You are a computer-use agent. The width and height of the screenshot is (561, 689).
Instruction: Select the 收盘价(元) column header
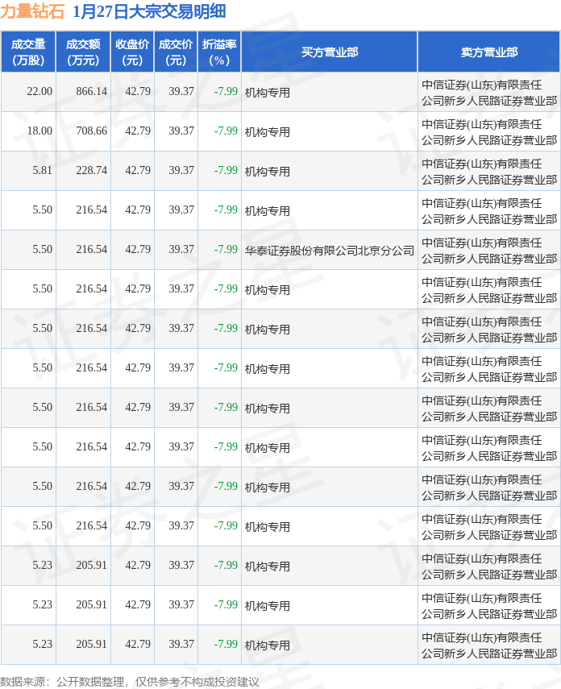132,52
